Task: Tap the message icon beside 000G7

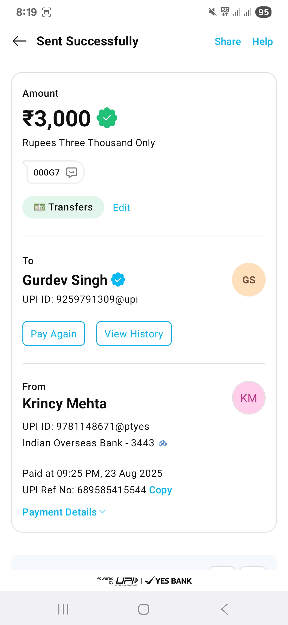Action: [71, 173]
